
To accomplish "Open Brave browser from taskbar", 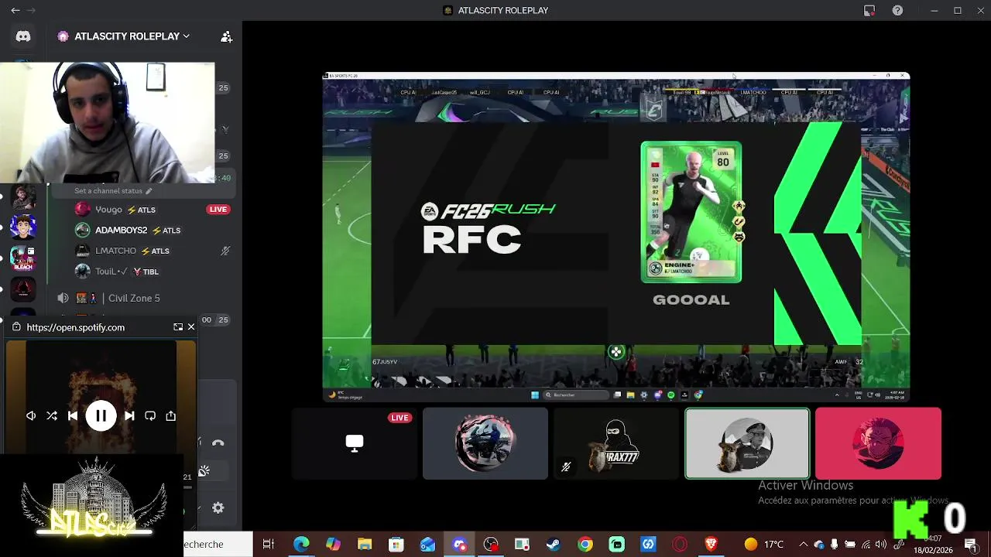I will click(x=711, y=545).
